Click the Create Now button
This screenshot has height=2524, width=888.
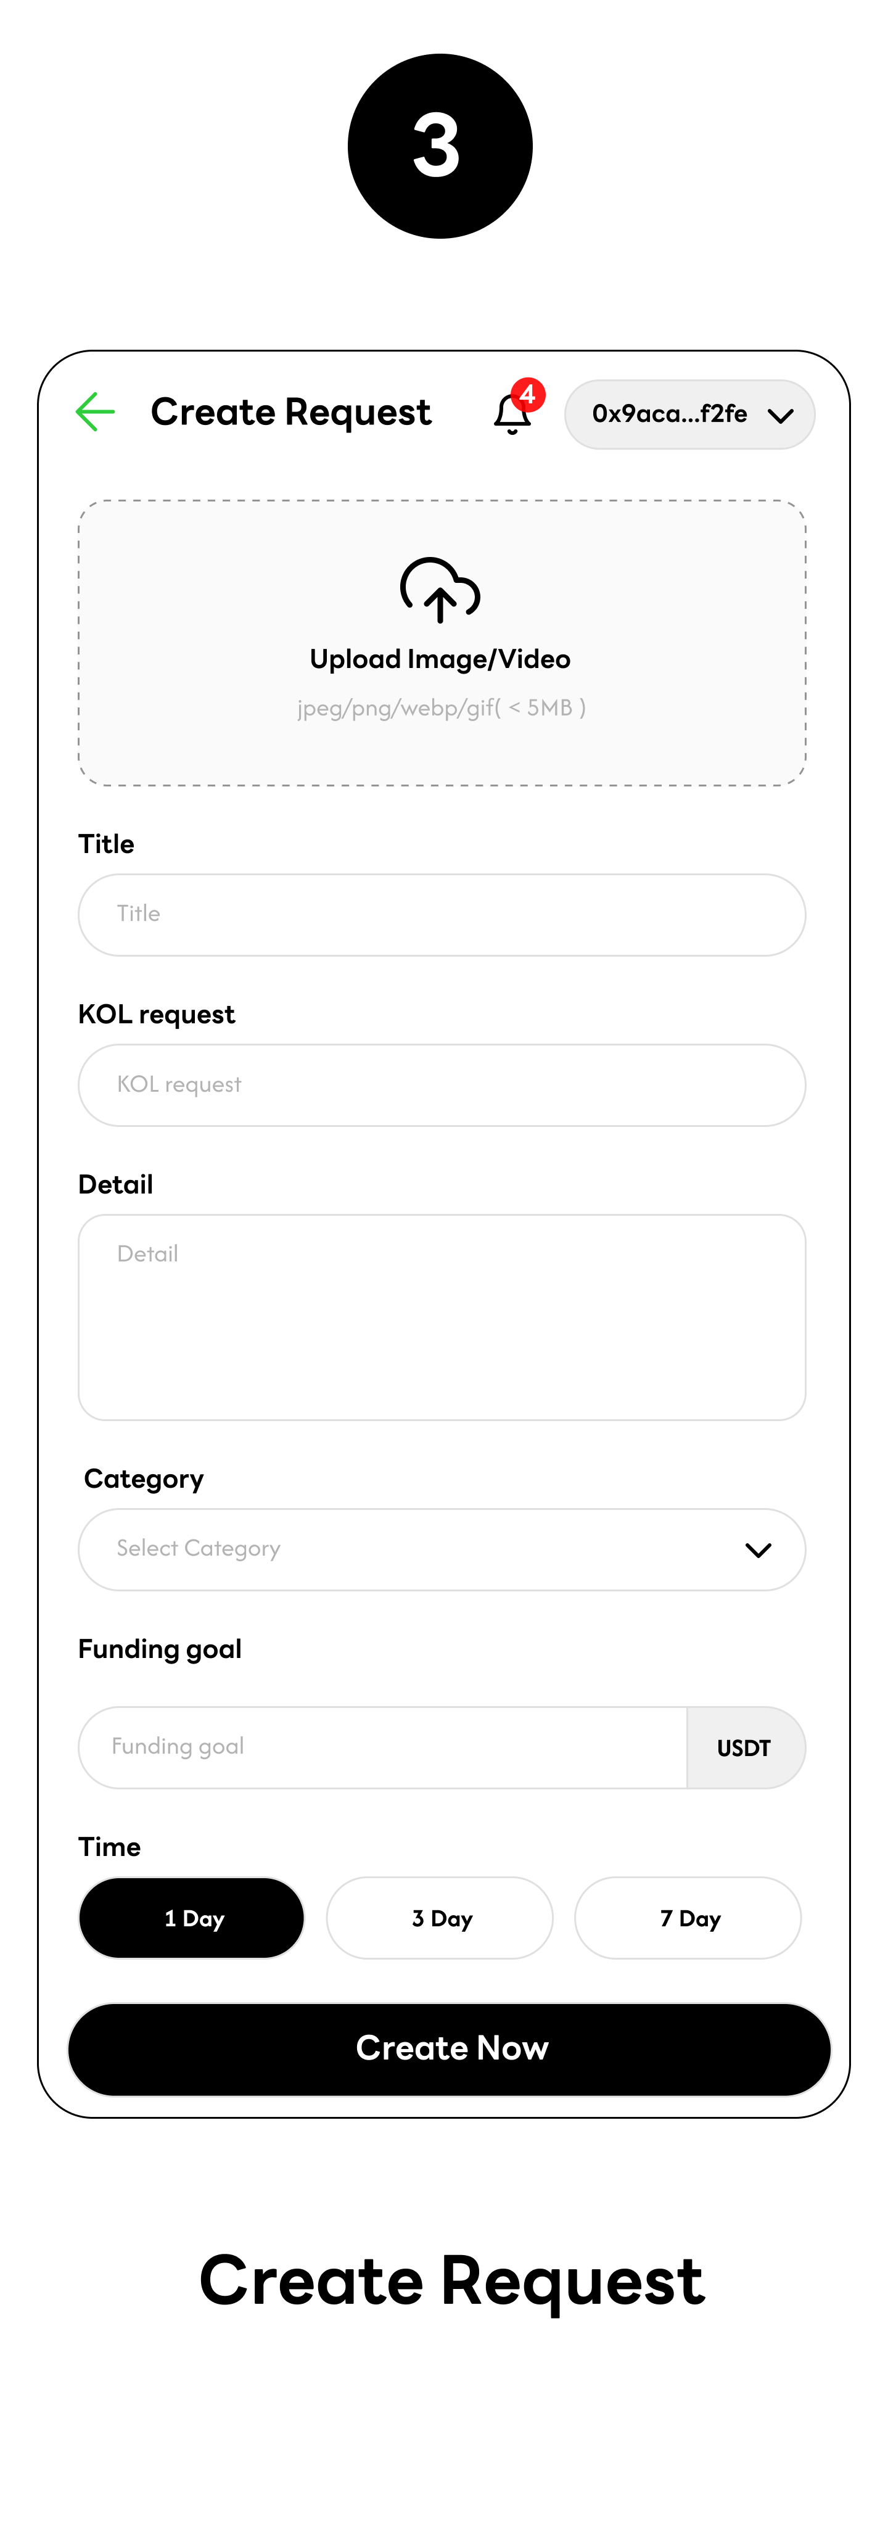coord(450,2049)
